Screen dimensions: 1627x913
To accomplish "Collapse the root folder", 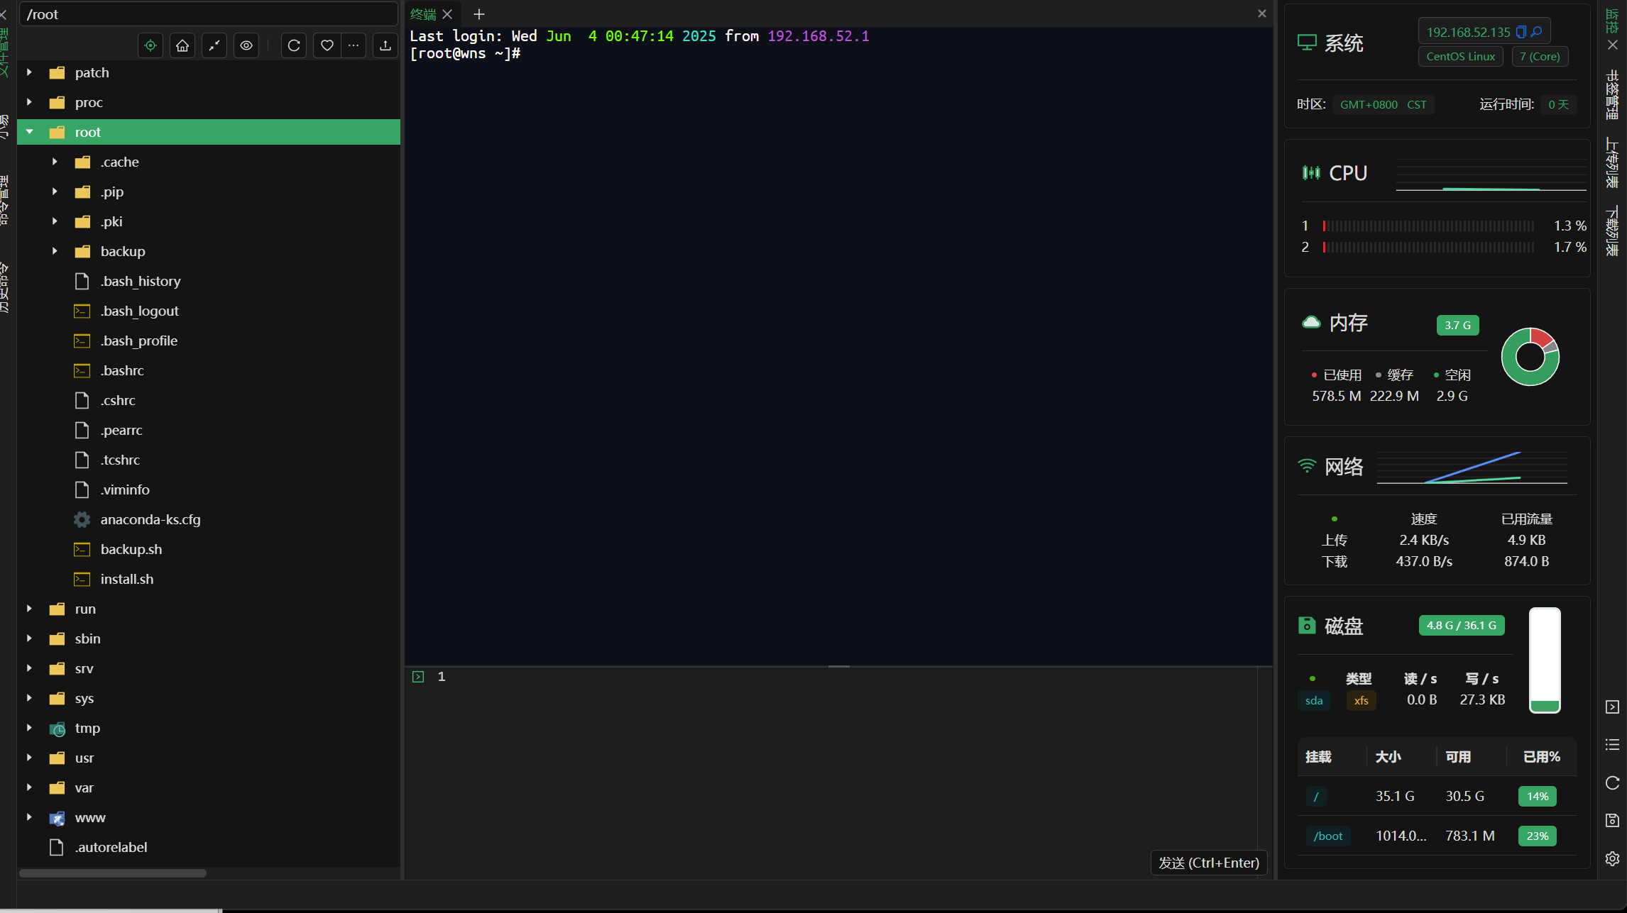I will pyautogui.click(x=30, y=132).
